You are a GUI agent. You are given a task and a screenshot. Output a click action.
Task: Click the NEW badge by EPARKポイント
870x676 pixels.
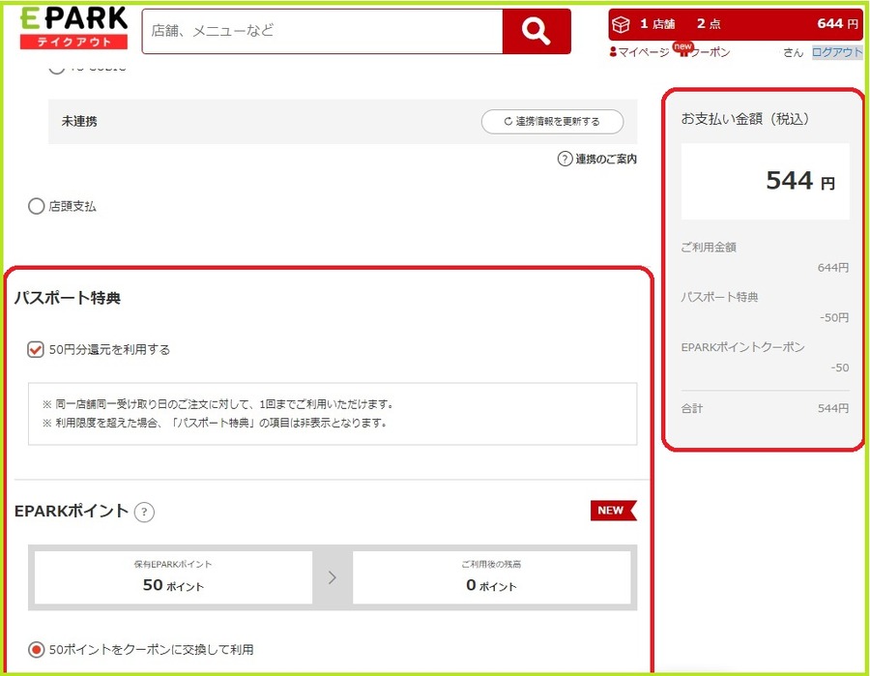click(613, 511)
